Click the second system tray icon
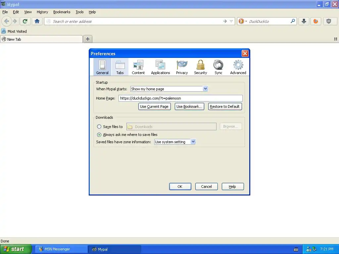 pyautogui.click(x=315, y=249)
